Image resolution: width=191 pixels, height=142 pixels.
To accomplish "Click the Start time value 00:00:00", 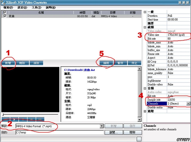I will tap(178, 20).
